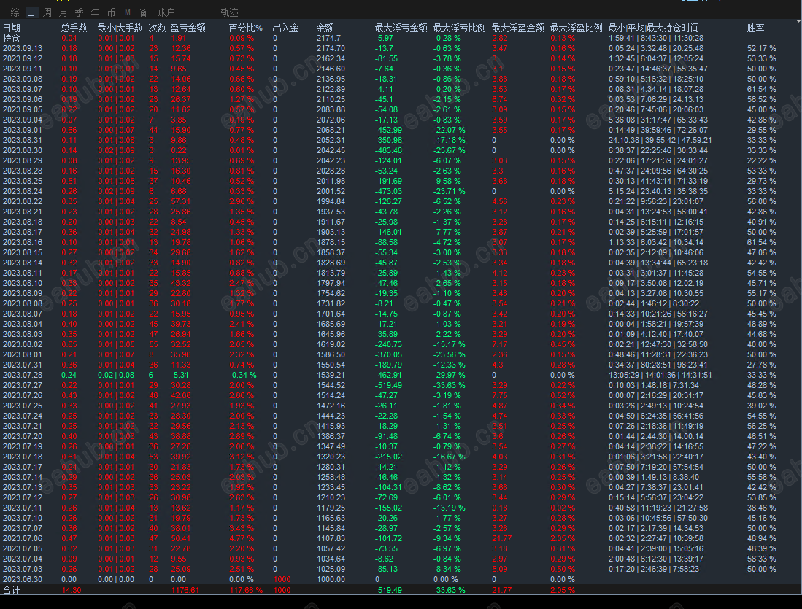
Task: Click the -0.34 % percentage cell
Action: click(x=243, y=376)
